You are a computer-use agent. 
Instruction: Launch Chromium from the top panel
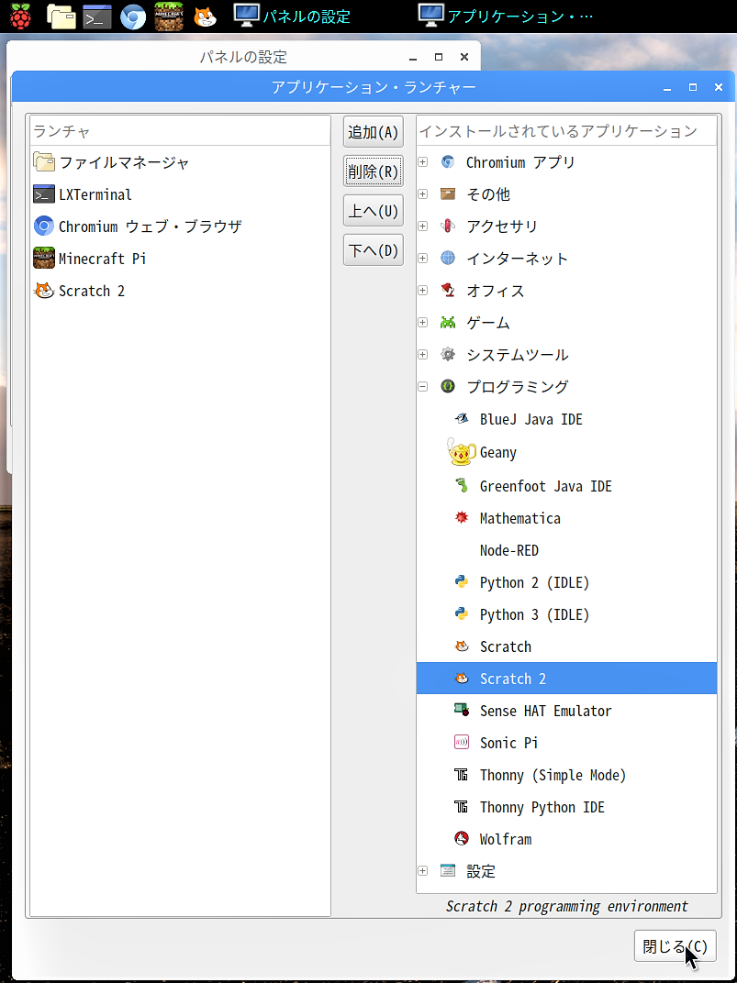click(133, 17)
